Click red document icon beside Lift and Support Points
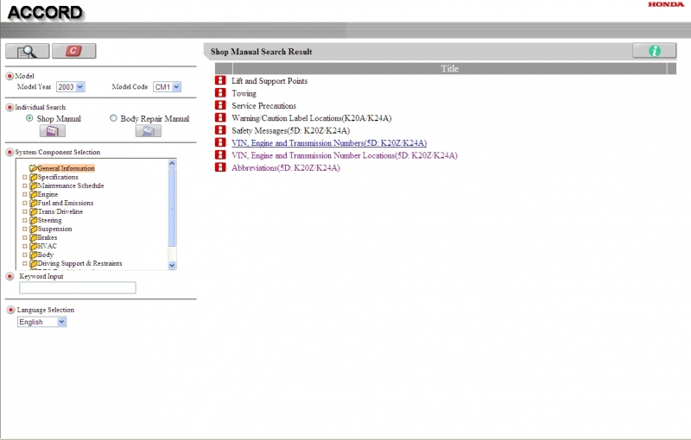The width and height of the screenshot is (691, 440). (x=220, y=80)
